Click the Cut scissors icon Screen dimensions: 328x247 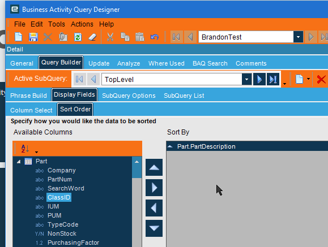110,37
